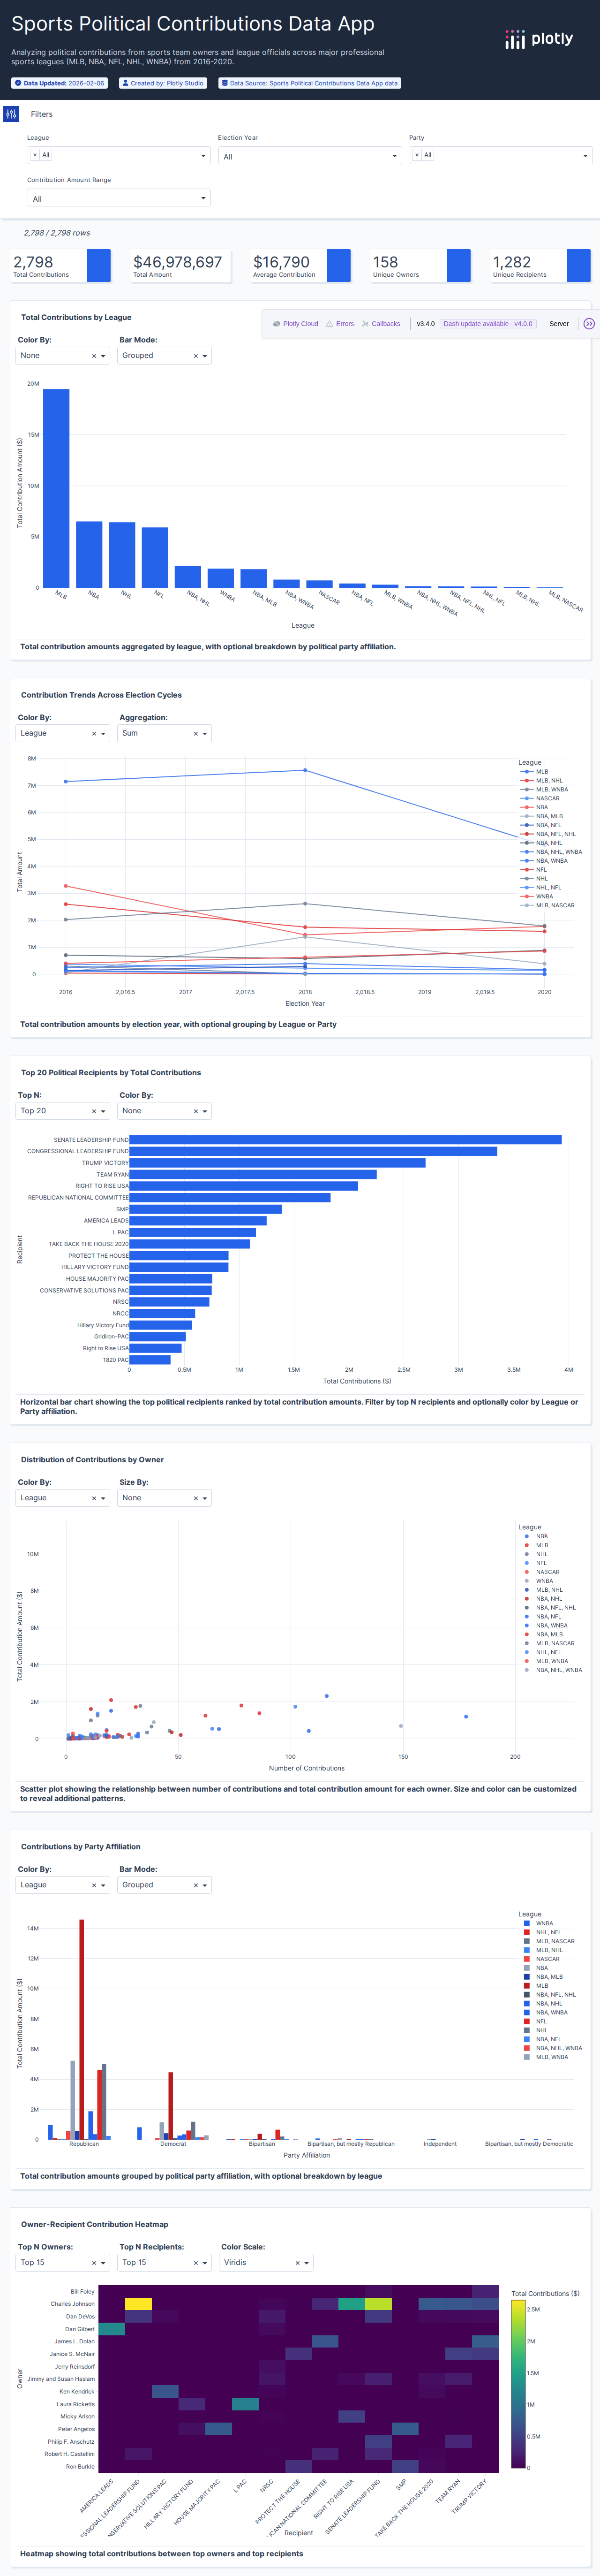
Task: Clear Color By in Top 20 Recipients chart
Action: tap(195, 1112)
